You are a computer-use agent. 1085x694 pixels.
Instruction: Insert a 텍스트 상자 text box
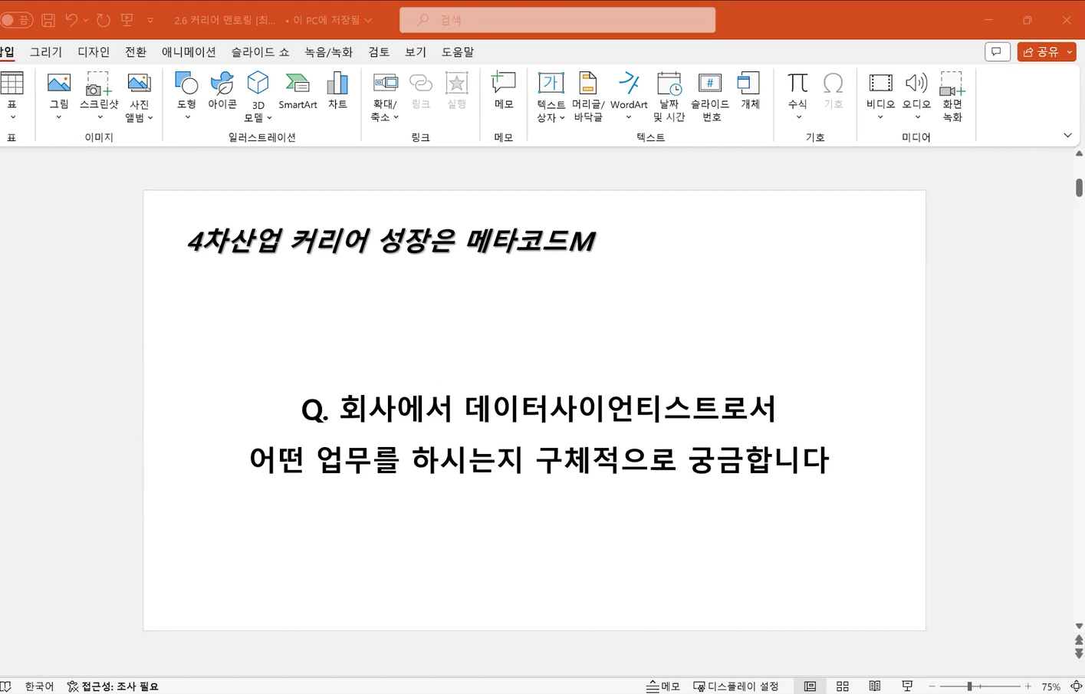point(551,96)
